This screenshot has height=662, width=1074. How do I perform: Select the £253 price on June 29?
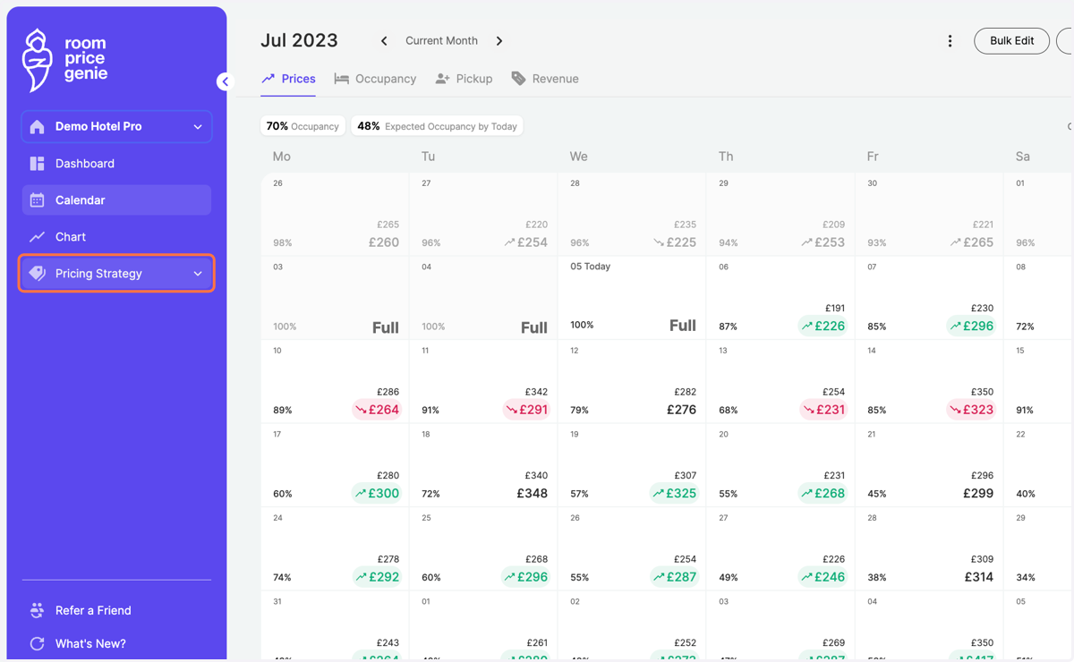pyautogui.click(x=823, y=242)
